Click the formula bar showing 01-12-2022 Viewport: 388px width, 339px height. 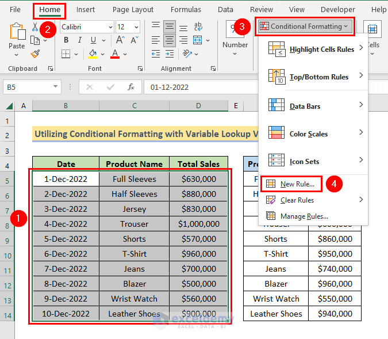(x=201, y=87)
